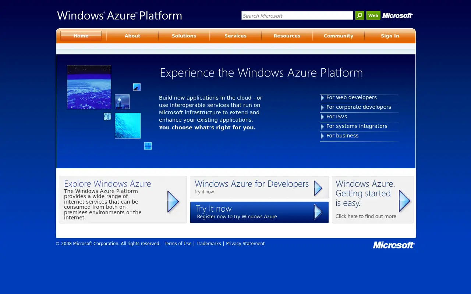Click the Web search scope button
The image size is (471, 294).
(373, 15)
